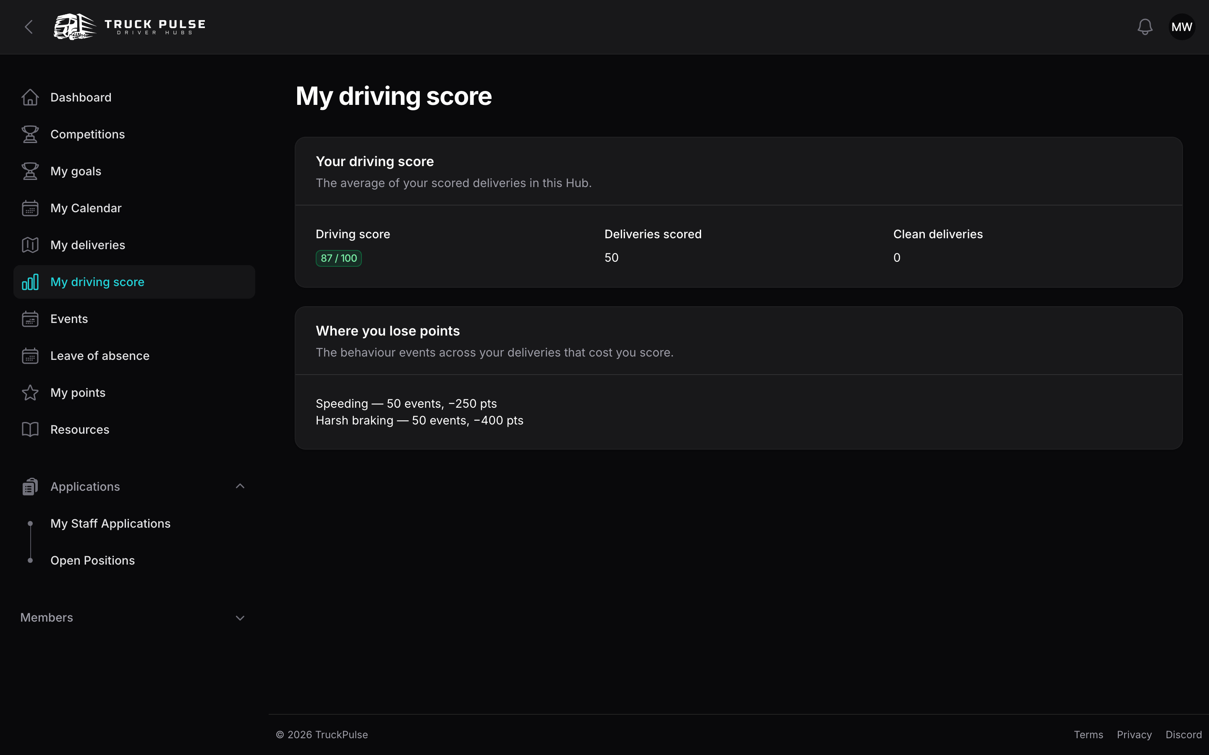Screen dimensions: 1209x755
Task: Open the Terms link in footer
Action: coord(1088,734)
